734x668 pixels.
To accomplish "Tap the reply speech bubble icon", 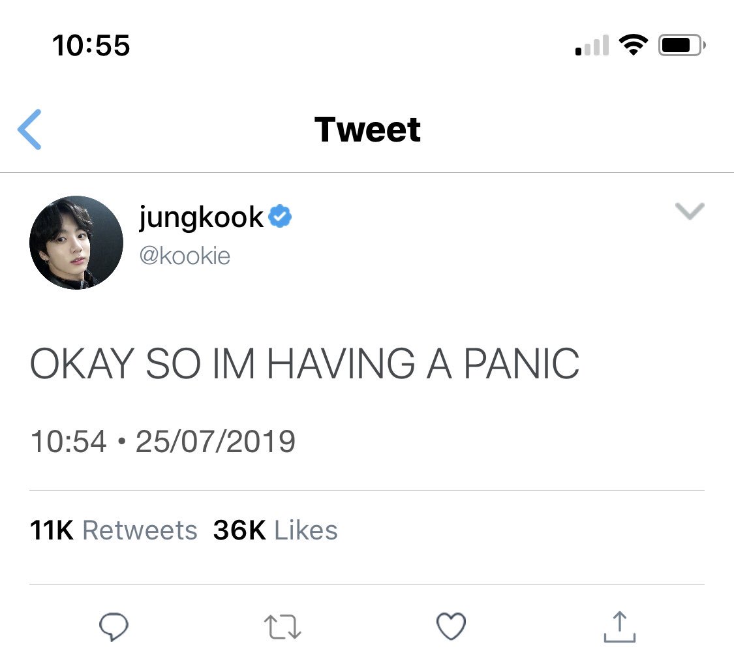I will pyautogui.click(x=114, y=626).
